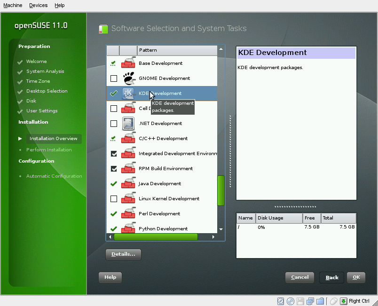
Task: Open the Machine menu
Action: tap(13, 5)
